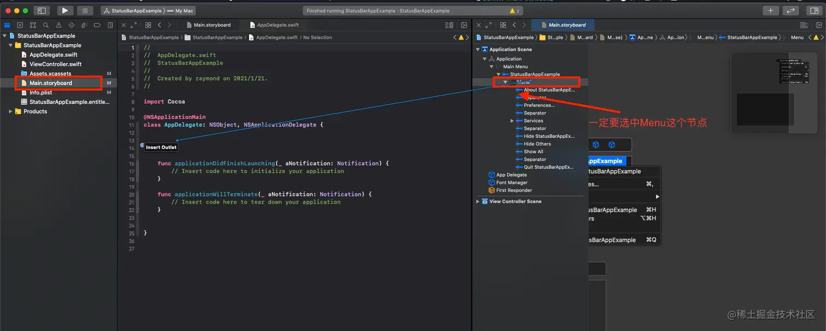Click the code review arrows button
The width and height of the screenshot is (826, 331).
tap(790, 10)
